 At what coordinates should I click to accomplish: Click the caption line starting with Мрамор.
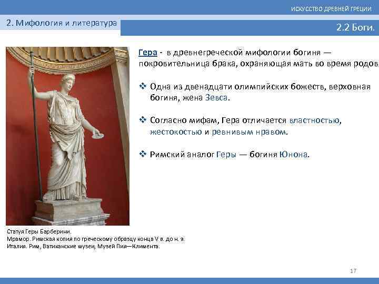(96, 239)
